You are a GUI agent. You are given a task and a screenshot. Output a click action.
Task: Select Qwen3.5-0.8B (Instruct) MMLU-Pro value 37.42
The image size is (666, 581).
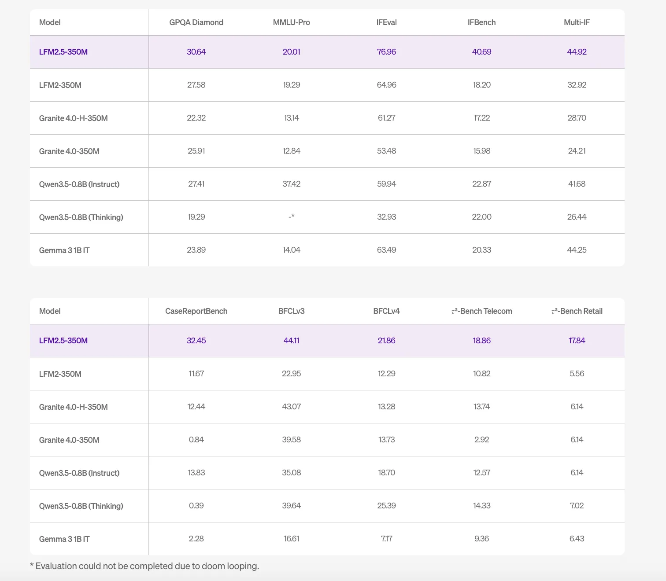[291, 184]
